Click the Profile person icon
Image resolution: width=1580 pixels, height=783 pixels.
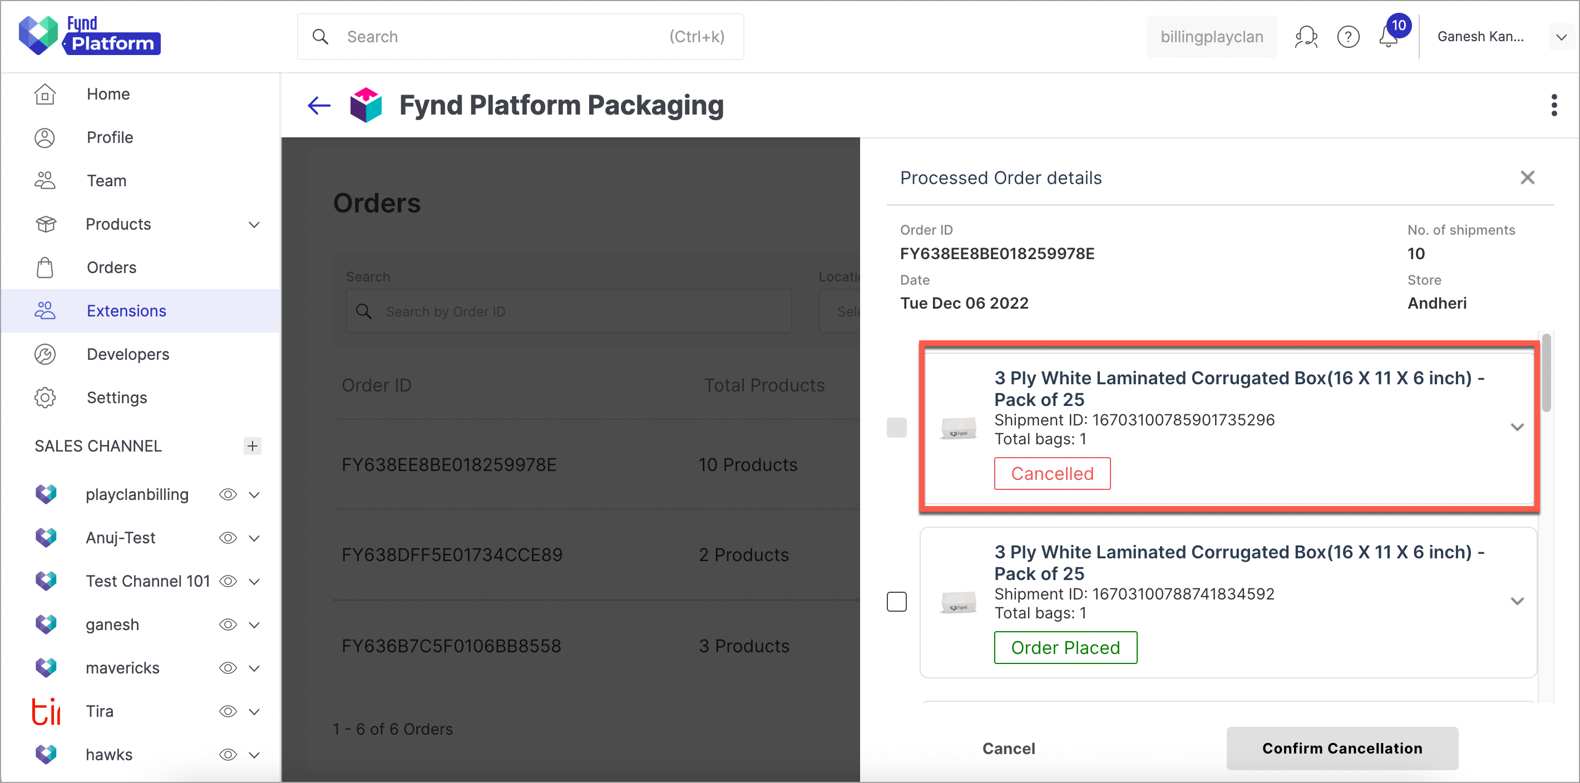46,138
